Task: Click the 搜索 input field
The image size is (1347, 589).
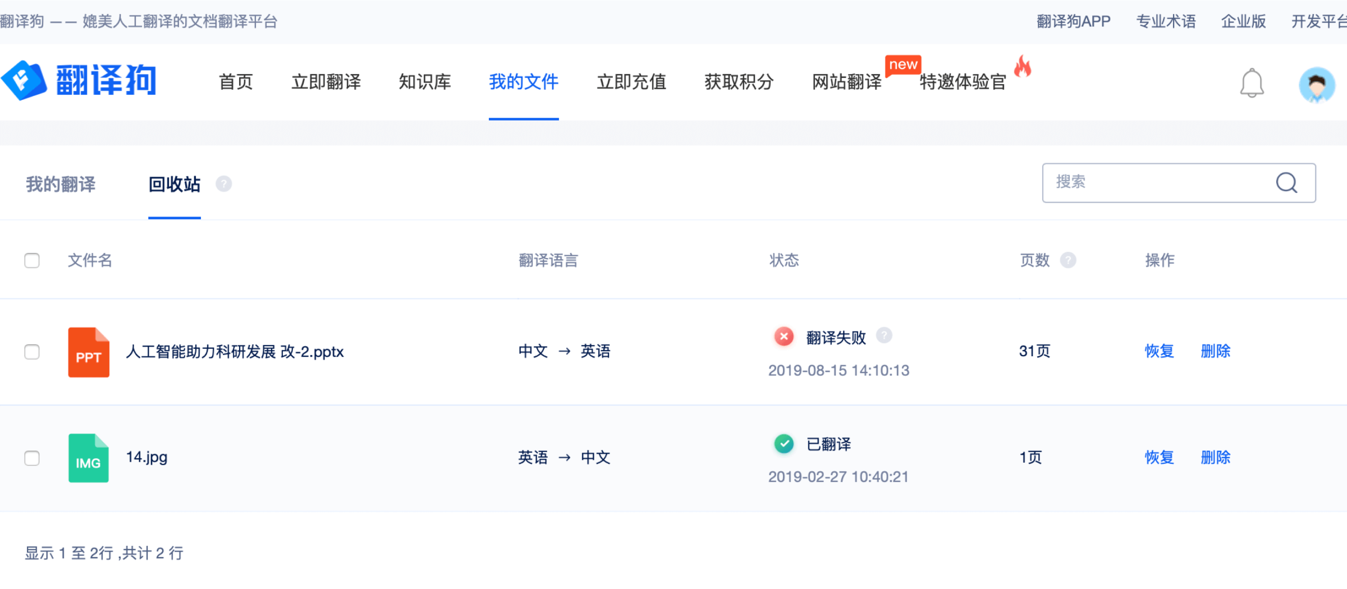Action: click(x=1156, y=183)
